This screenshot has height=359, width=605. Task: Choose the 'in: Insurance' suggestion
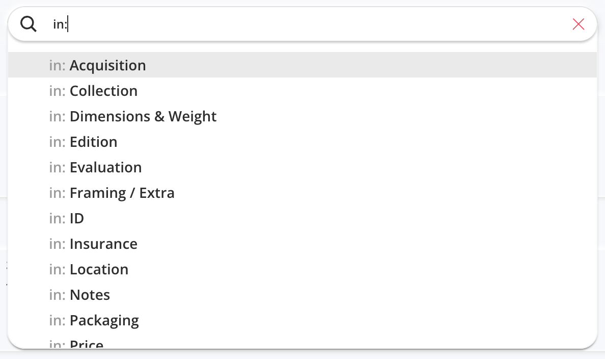(302, 243)
